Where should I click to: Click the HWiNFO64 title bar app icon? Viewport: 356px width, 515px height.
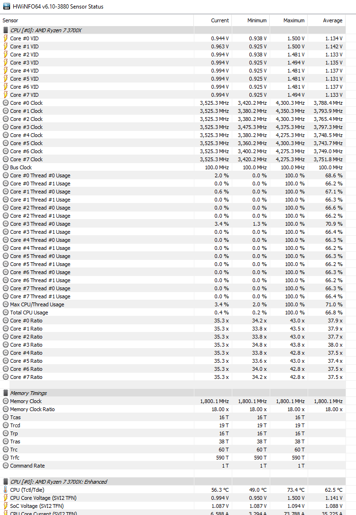coord(6,7)
